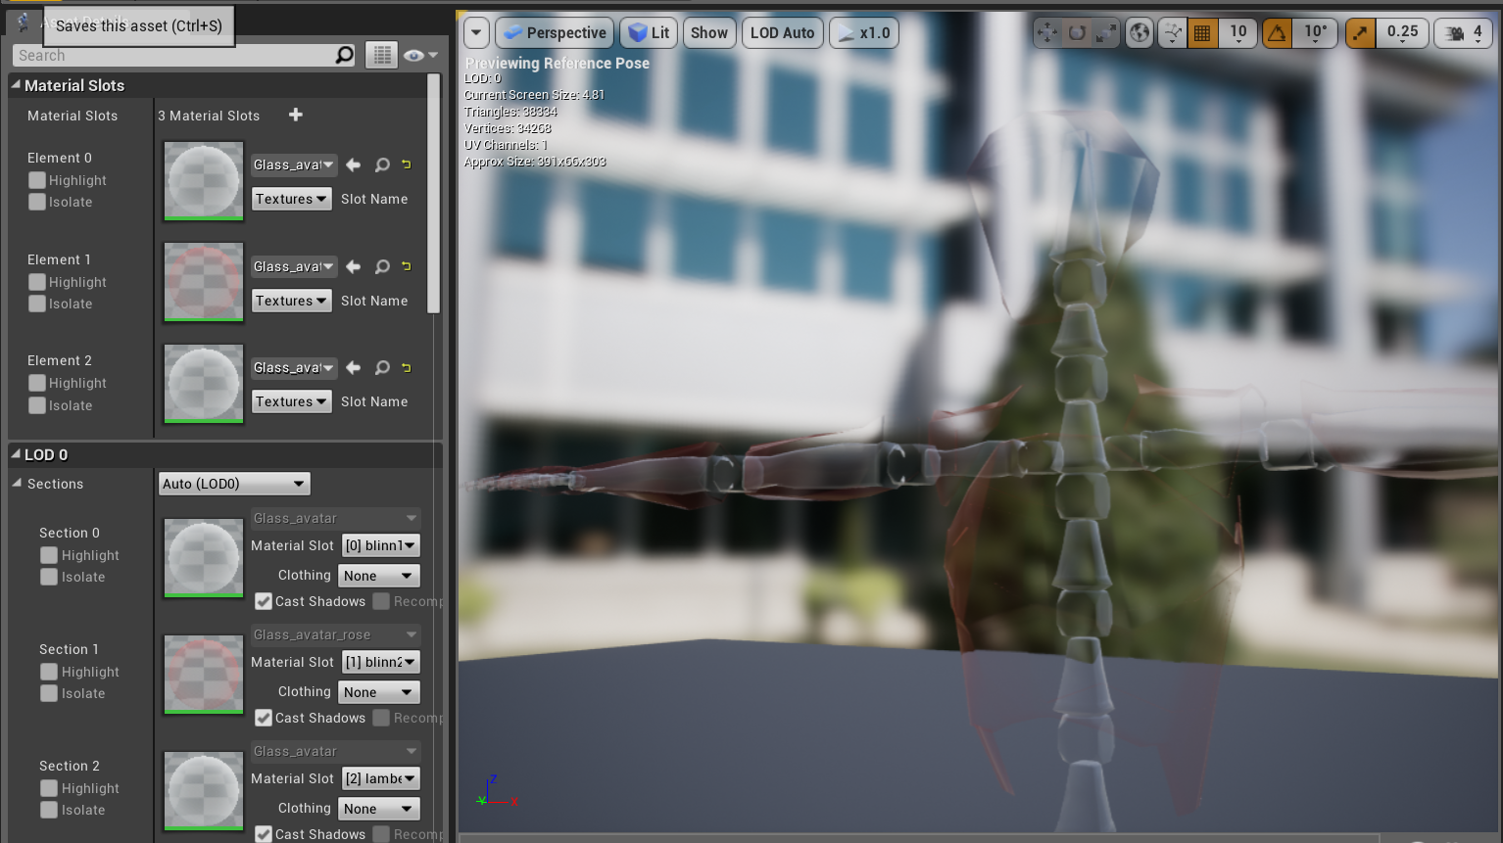
Task: Open Show menu in viewport
Action: point(709,32)
